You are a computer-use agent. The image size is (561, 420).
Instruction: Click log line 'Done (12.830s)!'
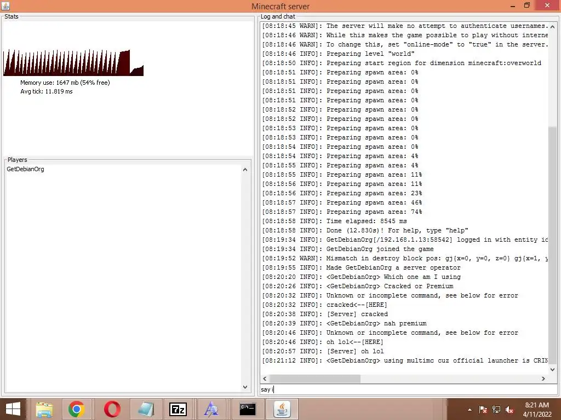(x=365, y=230)
